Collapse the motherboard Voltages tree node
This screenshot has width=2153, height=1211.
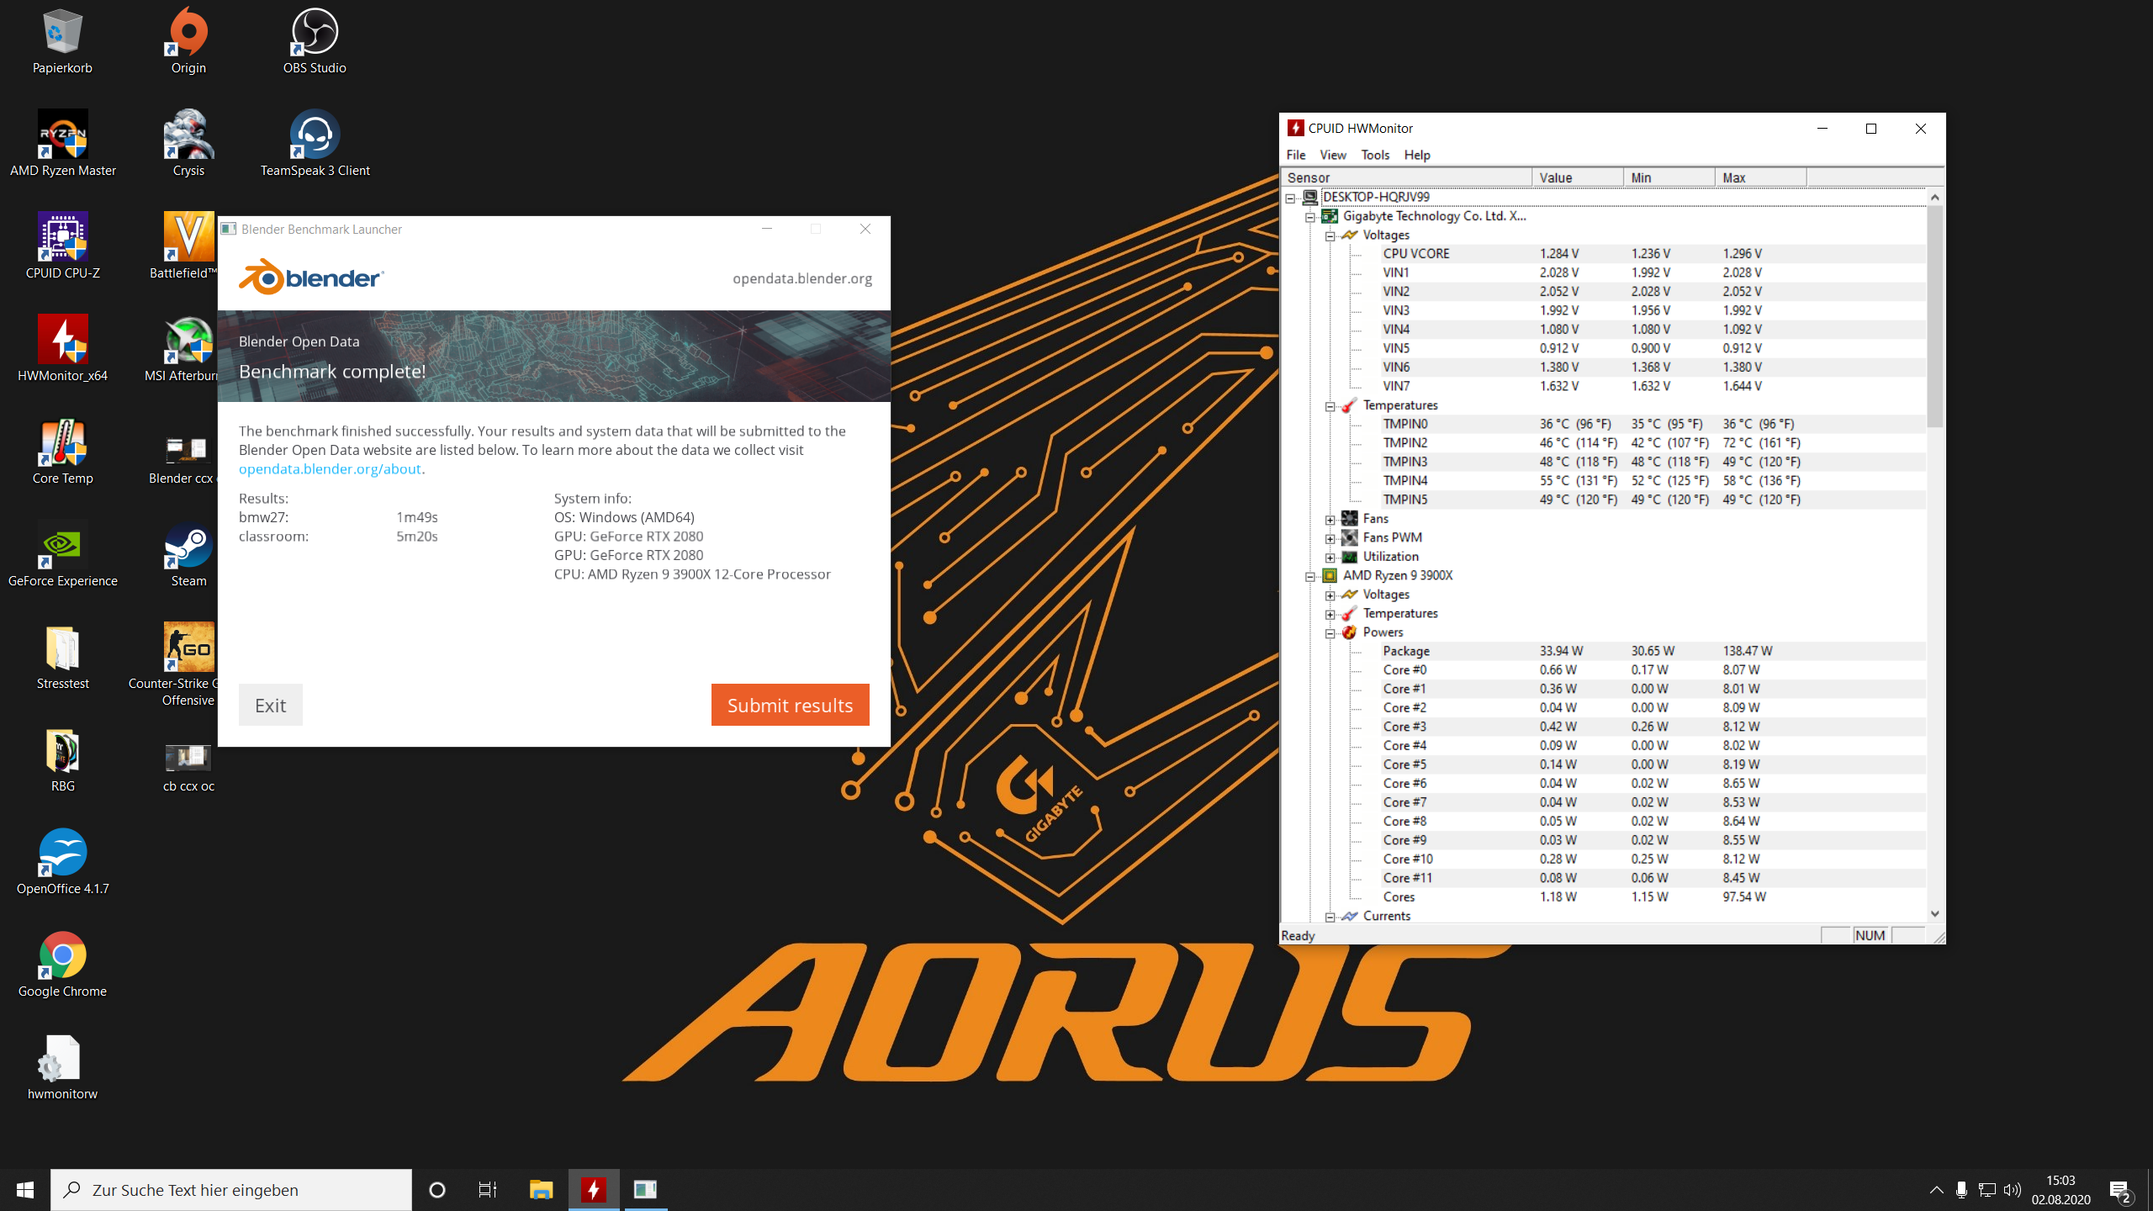[x=1330, y=235]
